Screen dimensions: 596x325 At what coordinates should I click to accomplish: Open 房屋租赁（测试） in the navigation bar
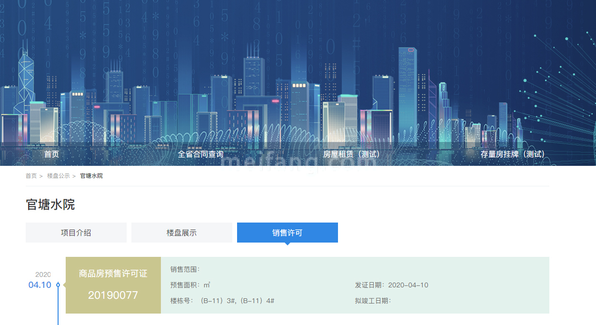coord(352,154)
